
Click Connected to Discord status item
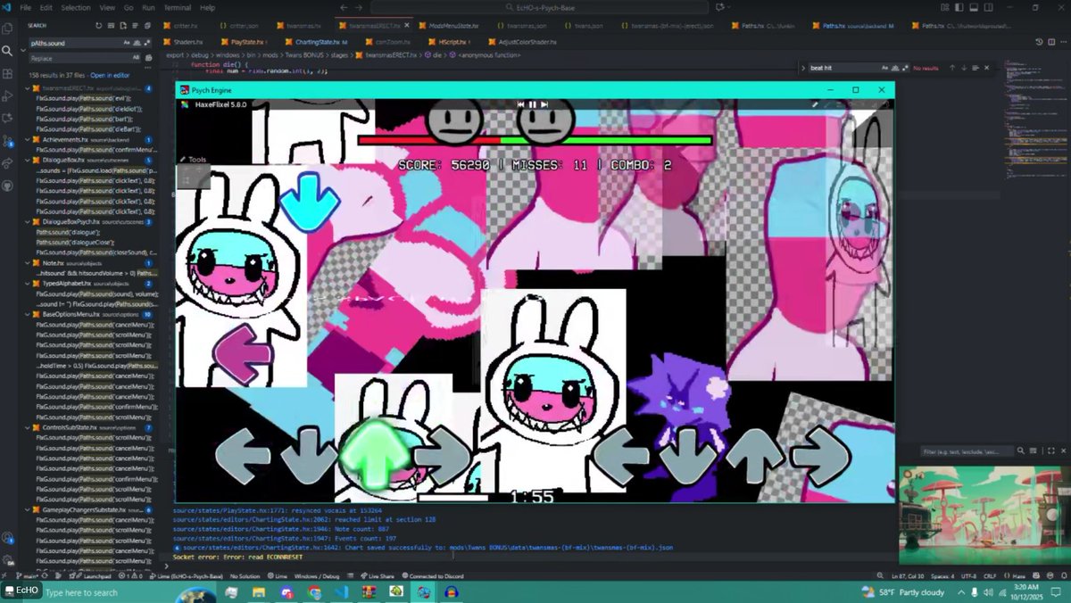(x=433, y=576)
